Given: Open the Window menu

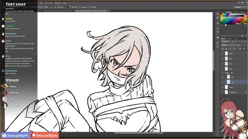Looking at the screenshot, I should coord(58,3).
